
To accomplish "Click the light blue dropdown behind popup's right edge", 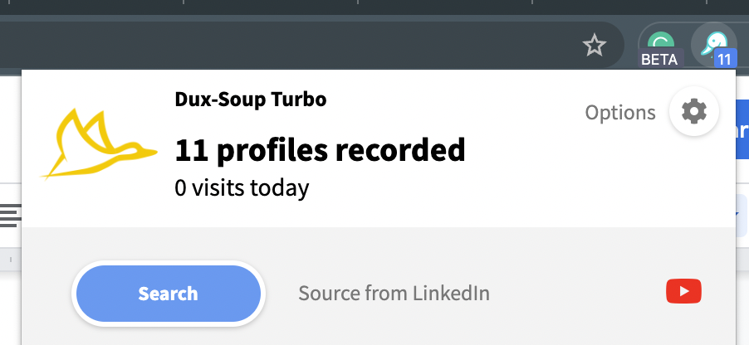I will pos(742,215).
